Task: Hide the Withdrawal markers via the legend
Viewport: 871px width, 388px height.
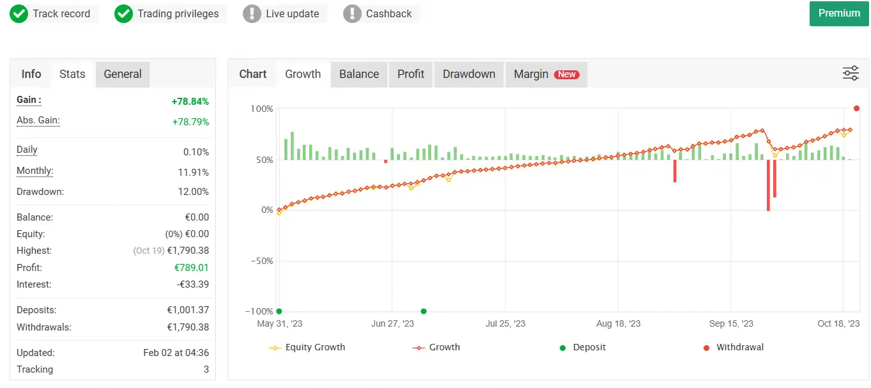Action: point(733,347)
